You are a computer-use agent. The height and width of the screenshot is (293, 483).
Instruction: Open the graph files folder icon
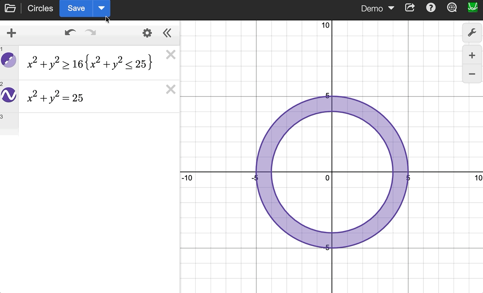(10, 8)
